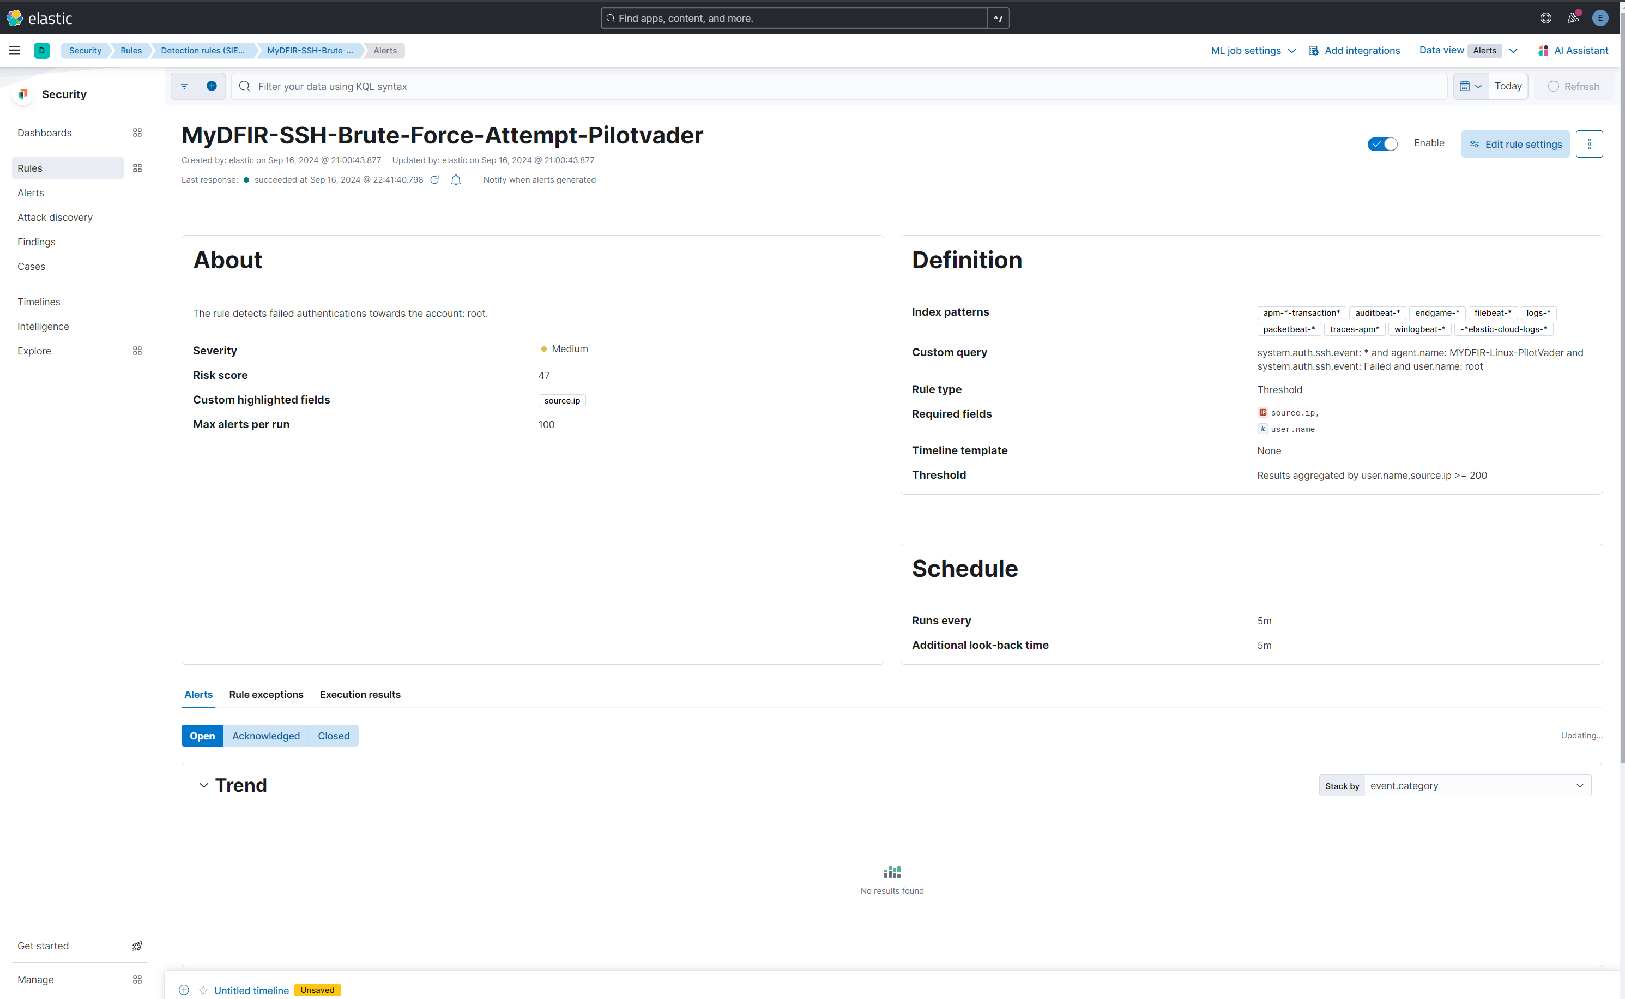Image resolution: width=1625 pixels, height=999 pixels.
Task: Switch alert status filter to Closed
Action: (333, 736)
